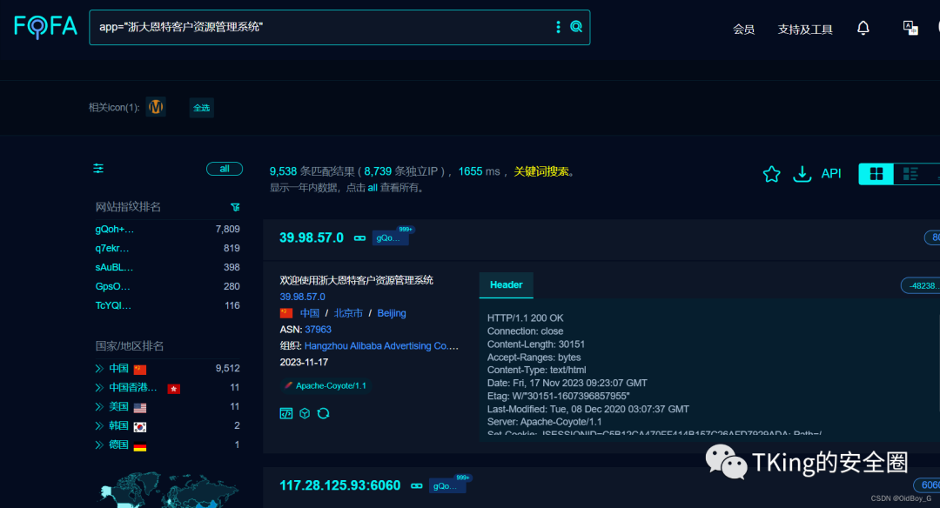Select fingerprint GpsO… in ranking
Image resolution: width=940 pixels, height=508 pixels.
112,287
